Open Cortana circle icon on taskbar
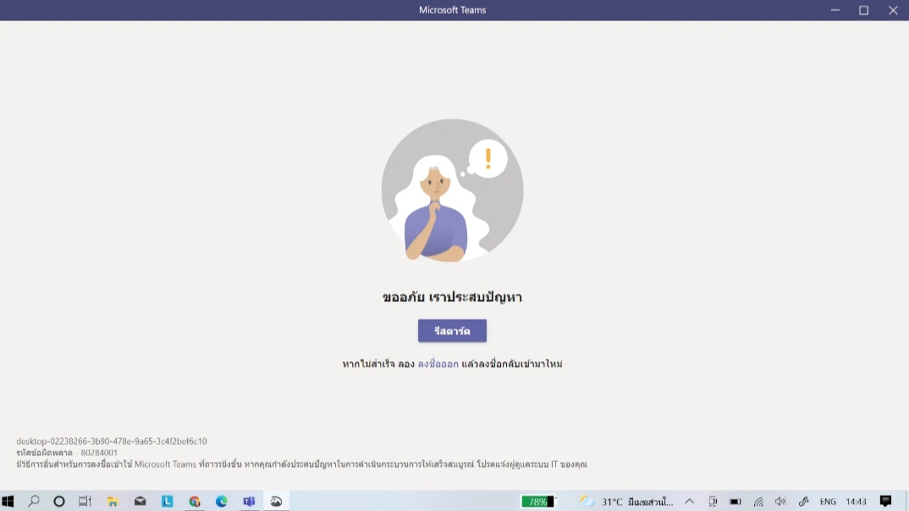909x511 pixels. click(59, 501)
